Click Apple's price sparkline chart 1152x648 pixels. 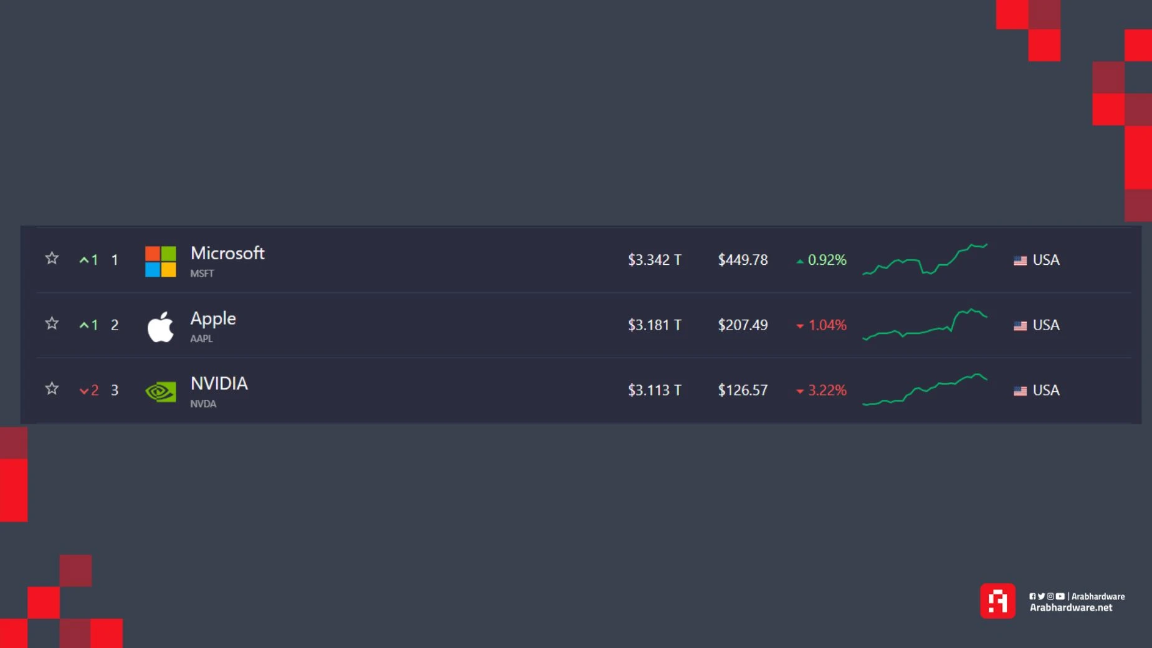(925, 324)
